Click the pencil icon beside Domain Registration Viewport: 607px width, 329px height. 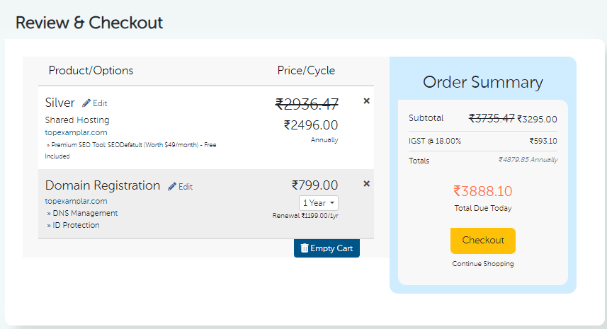coord(172,187)
